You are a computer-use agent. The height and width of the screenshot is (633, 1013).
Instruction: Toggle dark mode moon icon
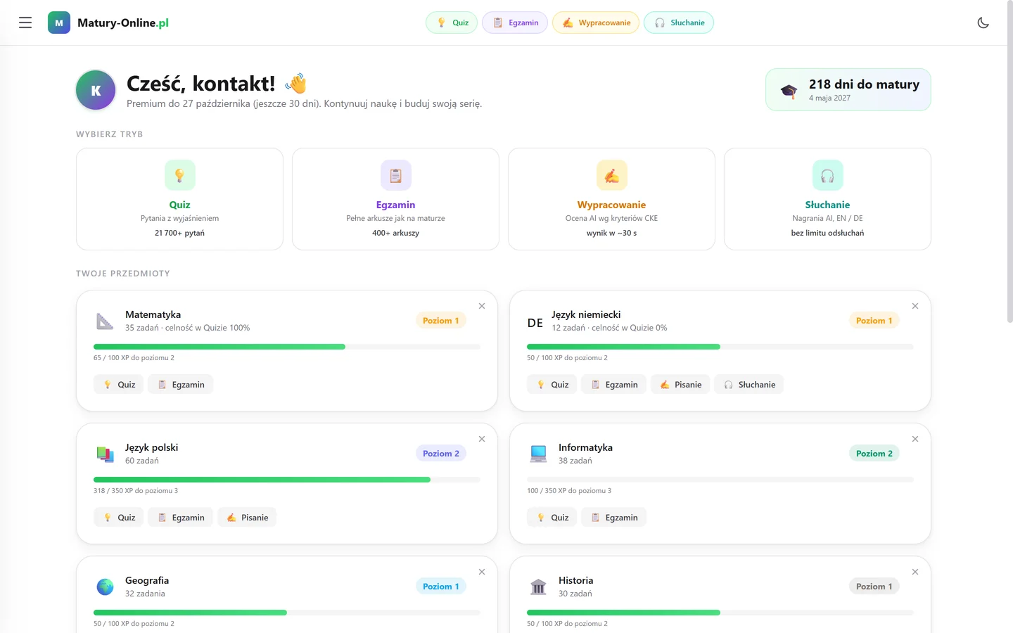pos(983,23)
